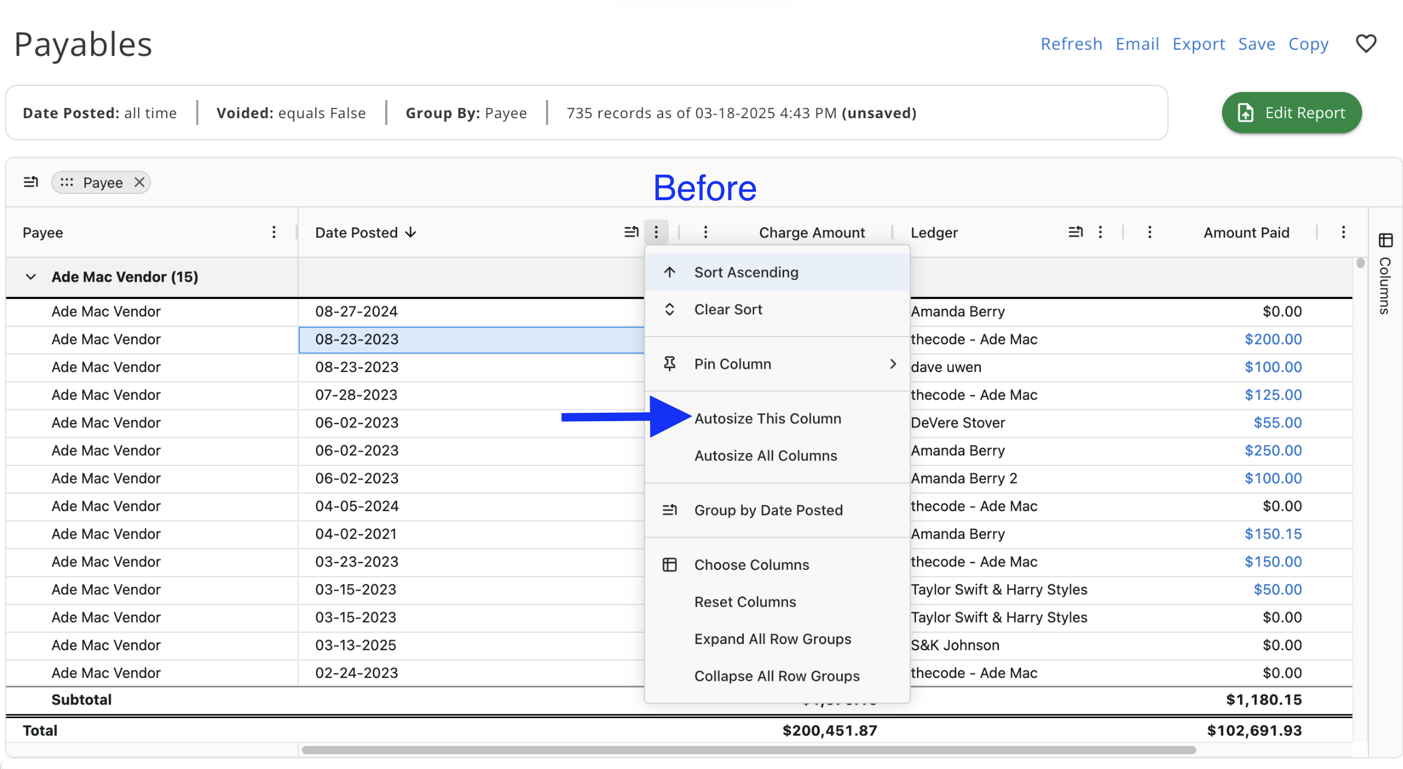This screenshot has height=769, width=1403.
Task: Choose Autosize This Column
Action: point(768,418)
